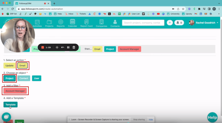Click the Loom webcam bubble
The width and height of the screenshot is (222, 123).
coord(18,35)
